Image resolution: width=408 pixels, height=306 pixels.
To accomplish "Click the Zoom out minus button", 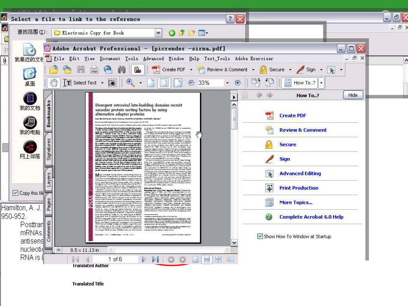I will [x=191, y=83].
